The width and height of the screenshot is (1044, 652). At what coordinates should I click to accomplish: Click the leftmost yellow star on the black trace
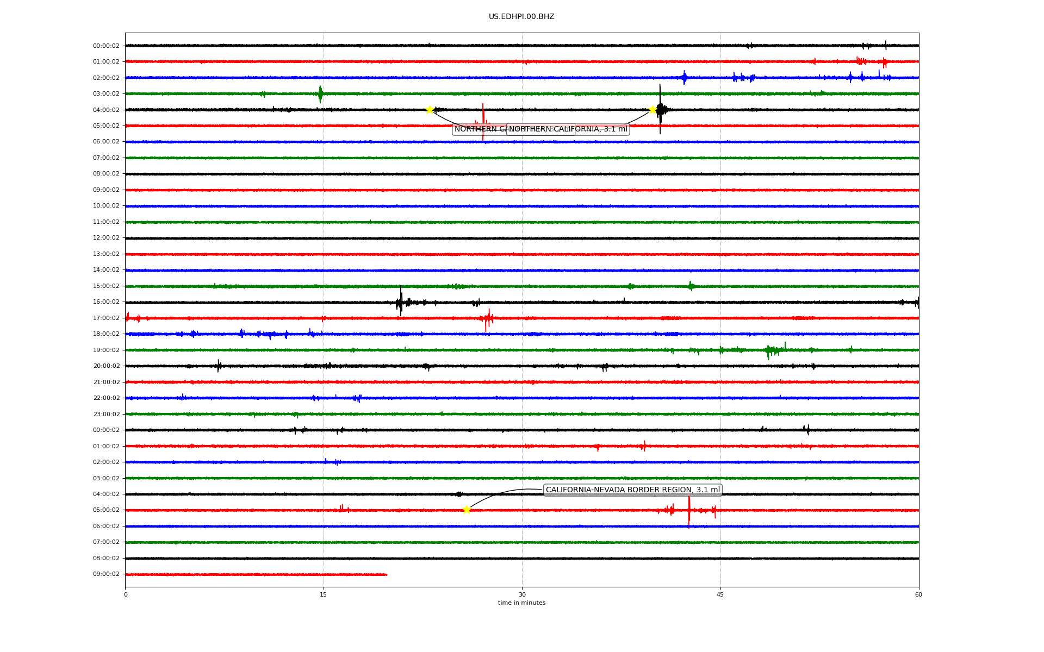point(430,110)
